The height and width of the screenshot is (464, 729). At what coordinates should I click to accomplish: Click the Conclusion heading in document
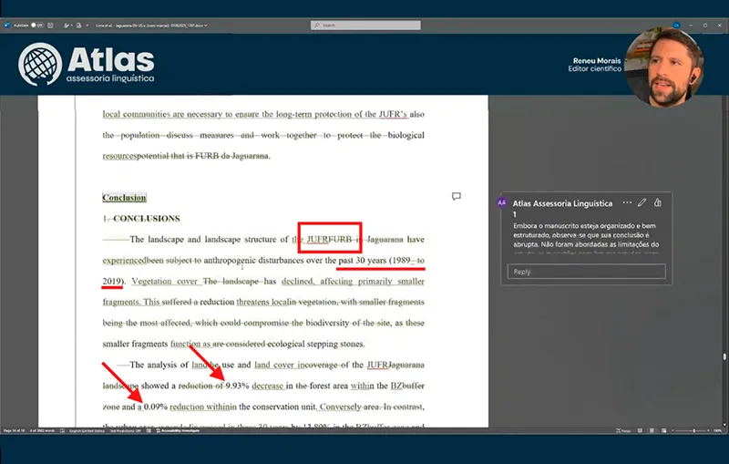pyautogui.click(x=123, y=198)
